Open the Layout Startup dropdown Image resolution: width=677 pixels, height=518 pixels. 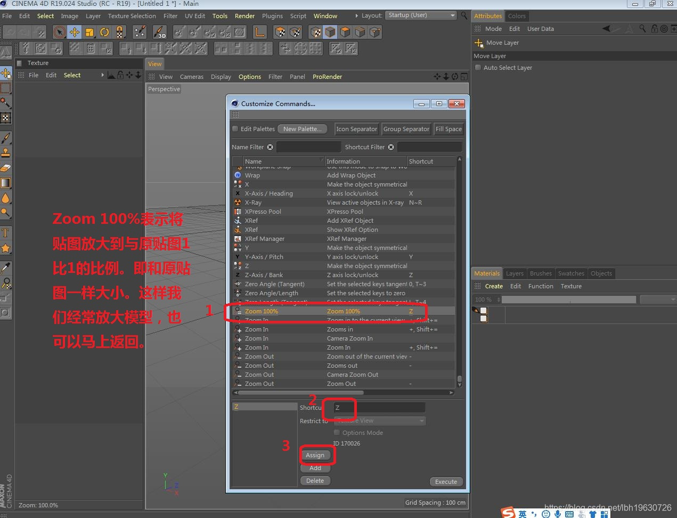(x=421, y=15)
